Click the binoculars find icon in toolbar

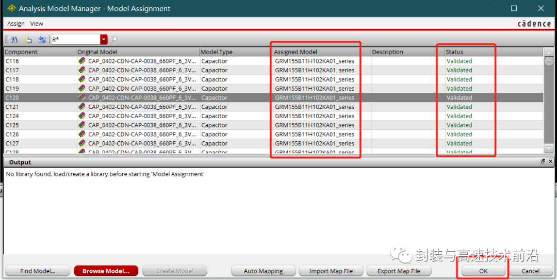click(14, 40)
